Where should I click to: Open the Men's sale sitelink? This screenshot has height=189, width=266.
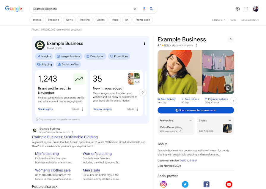(91, 170)
